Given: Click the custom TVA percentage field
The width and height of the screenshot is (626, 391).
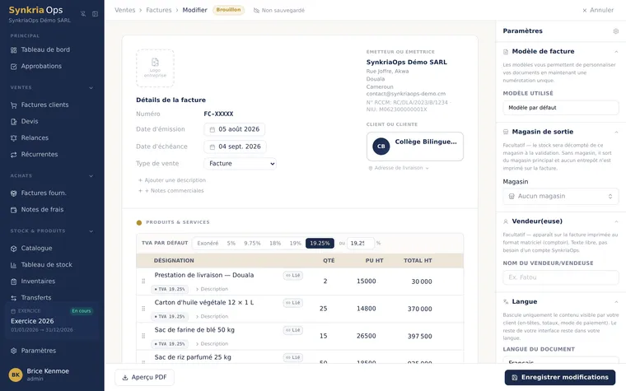Looking at the screenshot, I should coord(360,243).
